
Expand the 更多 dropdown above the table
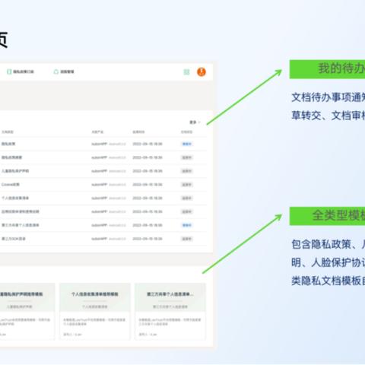(195, 122)
